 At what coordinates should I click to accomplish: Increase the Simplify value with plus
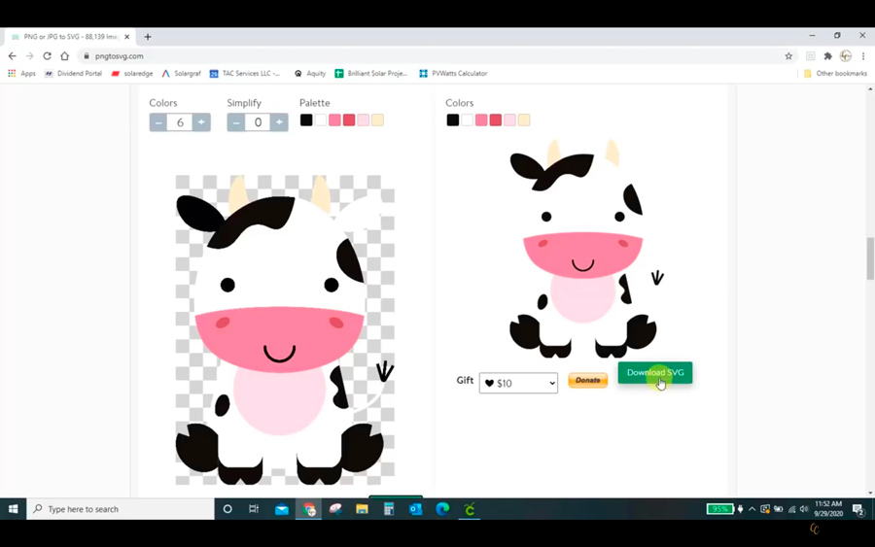[x=279, y=122]
